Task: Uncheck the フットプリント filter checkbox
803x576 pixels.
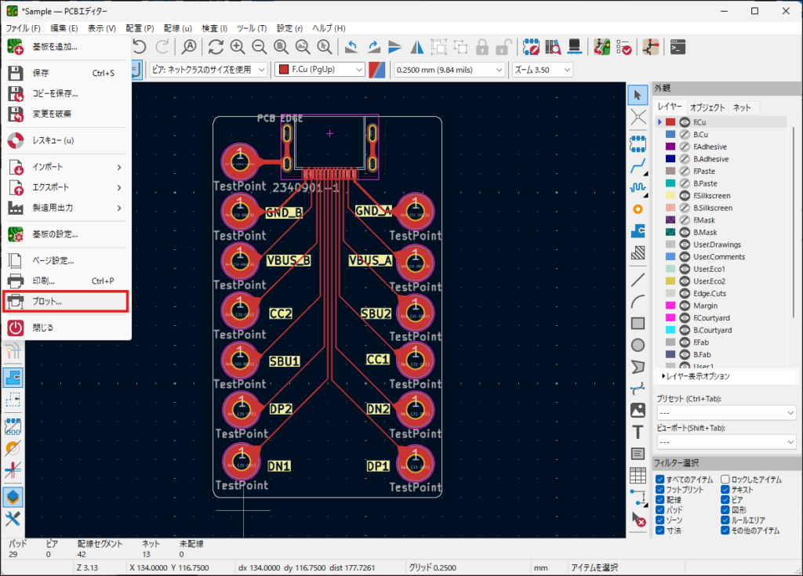Action: 660,490
